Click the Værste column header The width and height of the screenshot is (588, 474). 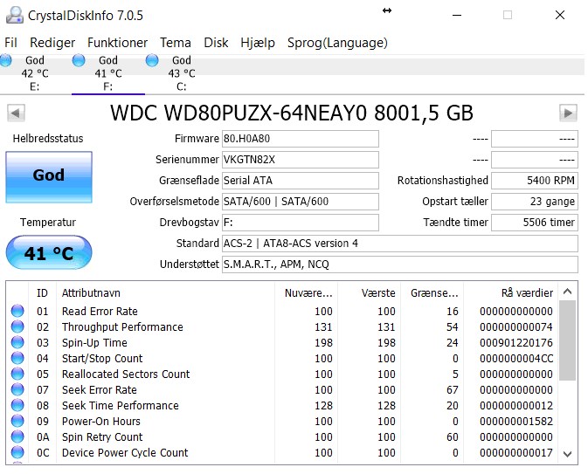click(370, 293)
